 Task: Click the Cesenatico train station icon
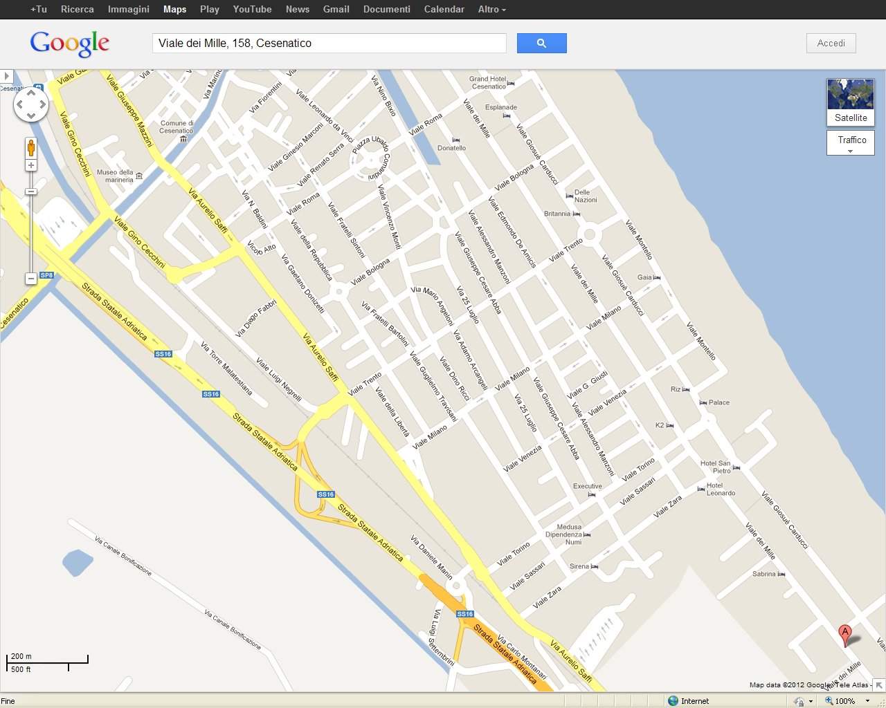[38, 88]
